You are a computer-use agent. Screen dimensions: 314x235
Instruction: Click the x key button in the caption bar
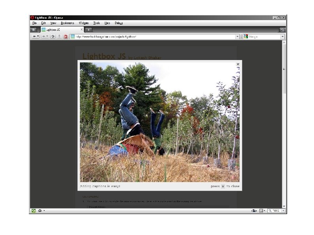[x=223, y=186]
